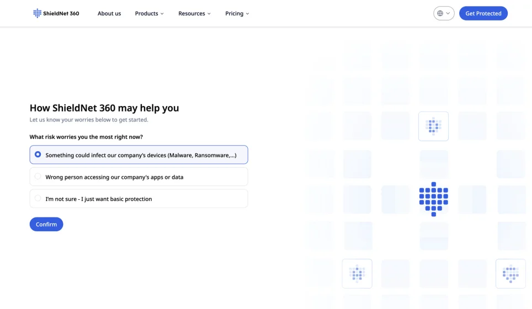Select malware and ransomware infection option
This screenshot has width=532, height=309.
click(139, 154)
